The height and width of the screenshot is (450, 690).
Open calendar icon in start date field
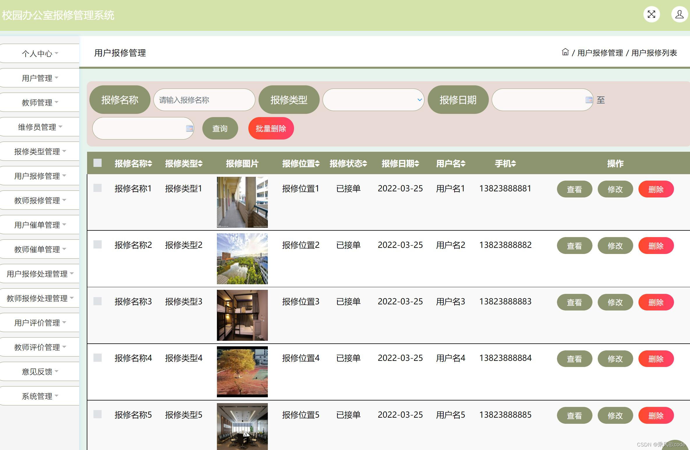point(589,100)
